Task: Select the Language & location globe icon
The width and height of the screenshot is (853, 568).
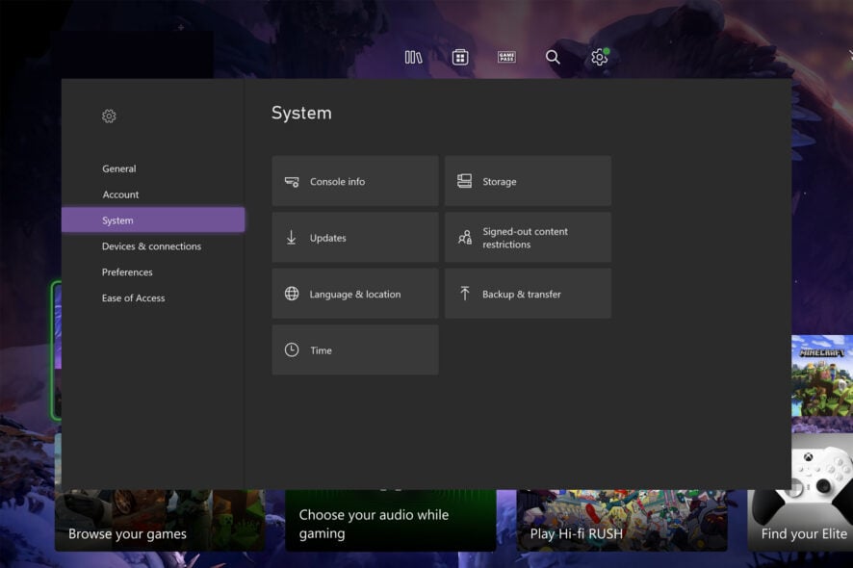Action: [291, 293]
